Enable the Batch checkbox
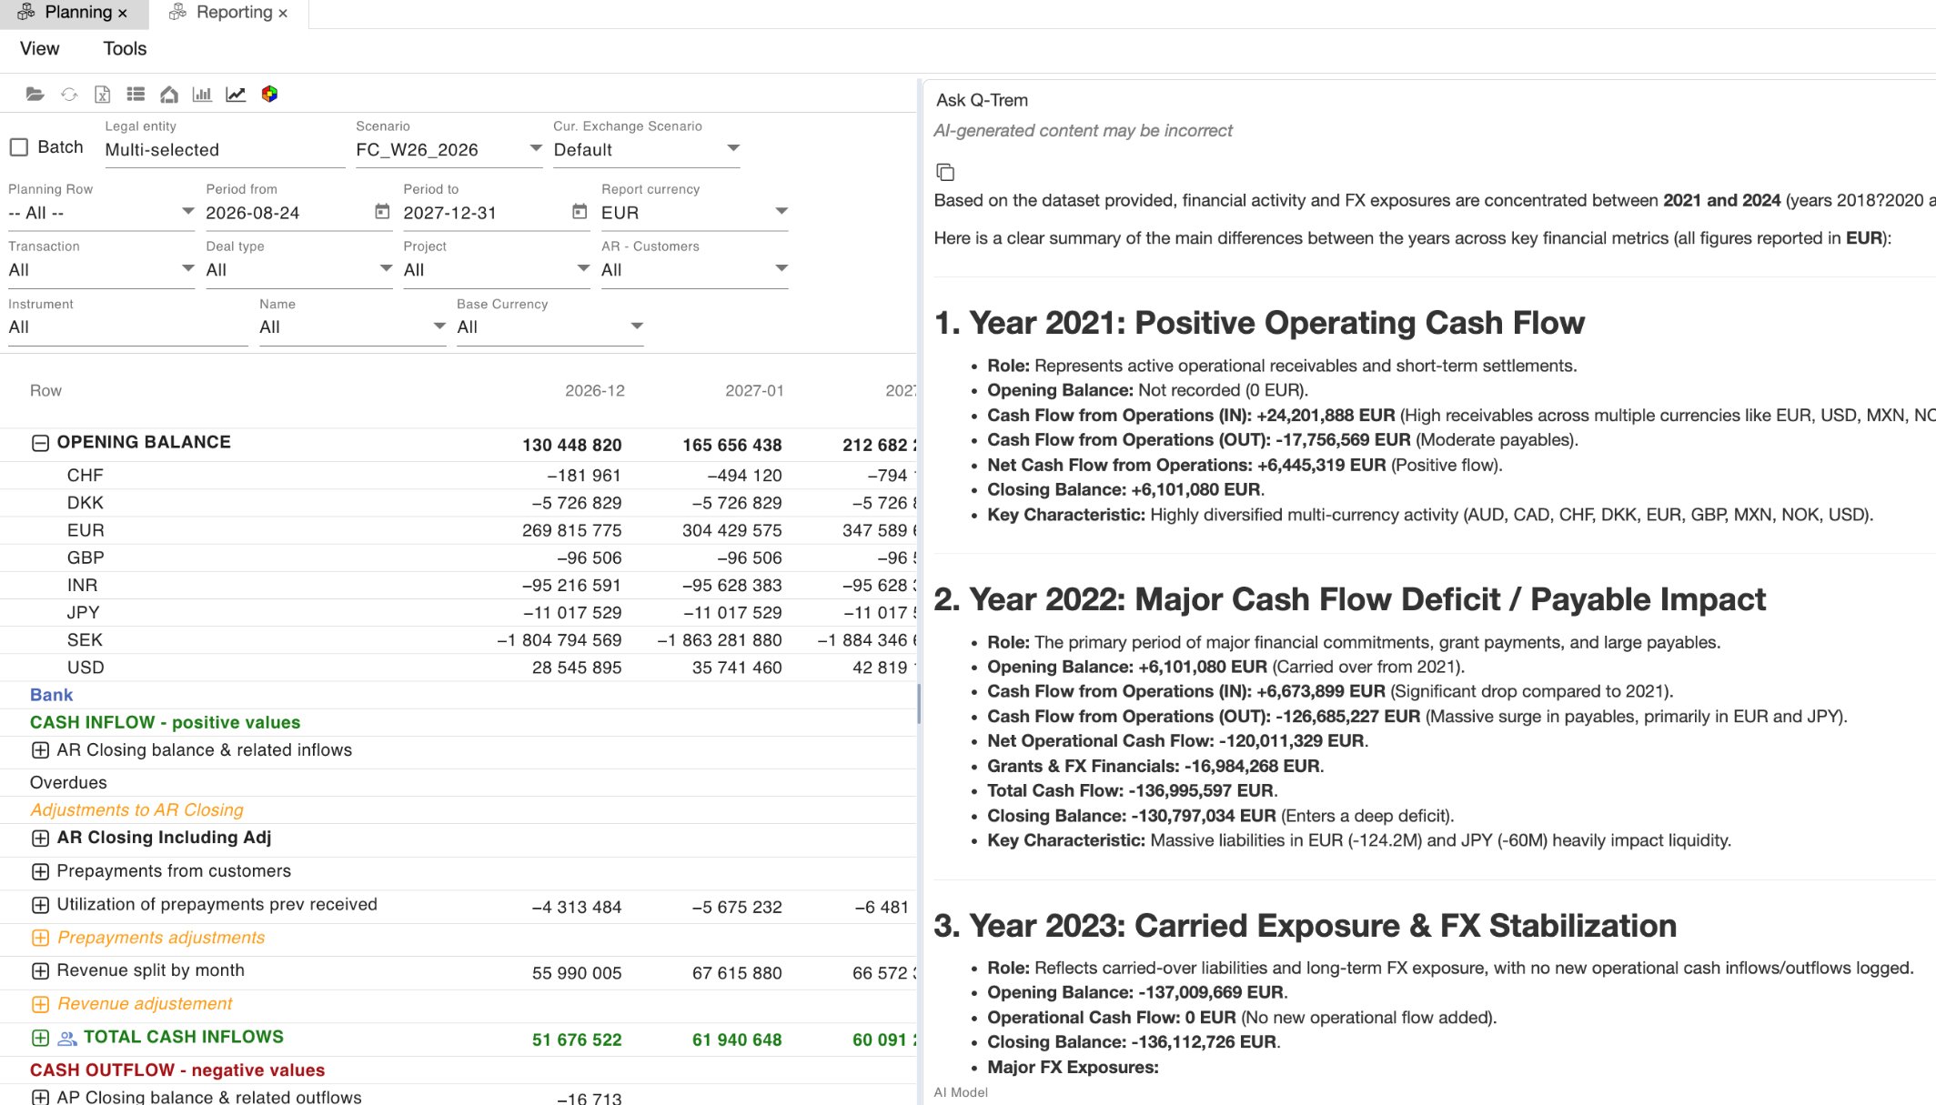The width and height of the screenshot is (1936, 1105). [19, 146]
